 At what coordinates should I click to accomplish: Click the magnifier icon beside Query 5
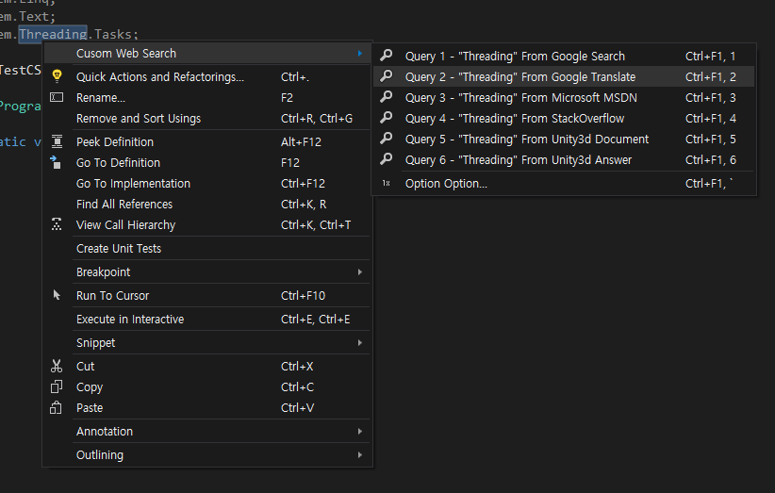(387, 138)
